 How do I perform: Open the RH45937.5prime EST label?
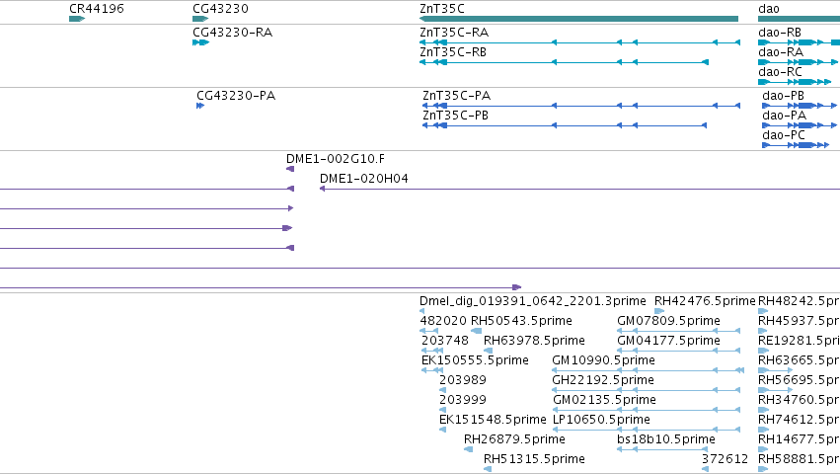799,321
